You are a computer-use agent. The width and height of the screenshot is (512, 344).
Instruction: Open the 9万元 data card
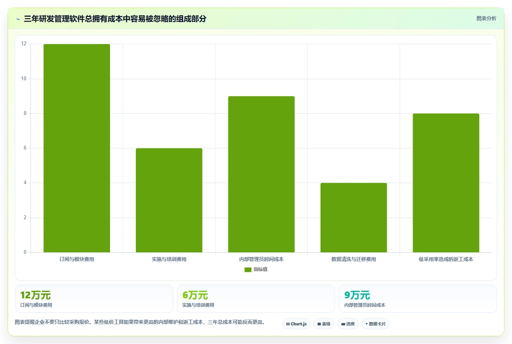pos(418,299)
